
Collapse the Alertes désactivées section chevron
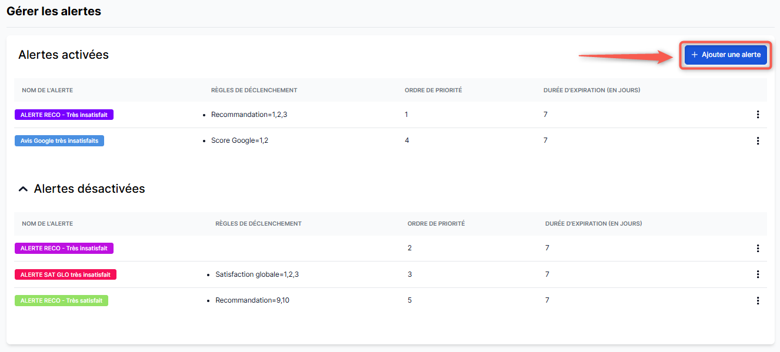pyautogui.click(x=23, y=189)
